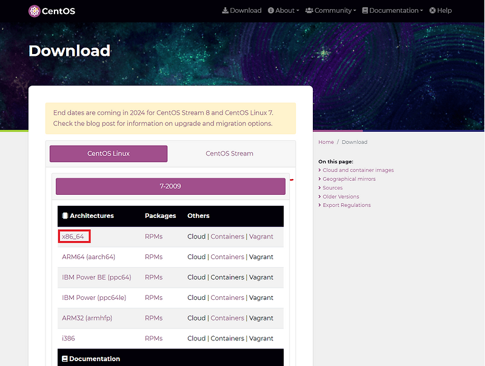Viewport: 485px width, 366px height.
Task: Click the Download breadcrumb text
Action: pyautogui.click(x=355, y=142)
